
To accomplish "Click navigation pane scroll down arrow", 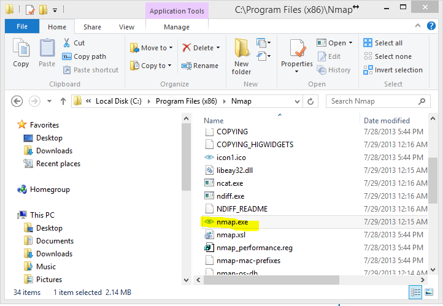I will pyautogui.click(x=186, y=280).
